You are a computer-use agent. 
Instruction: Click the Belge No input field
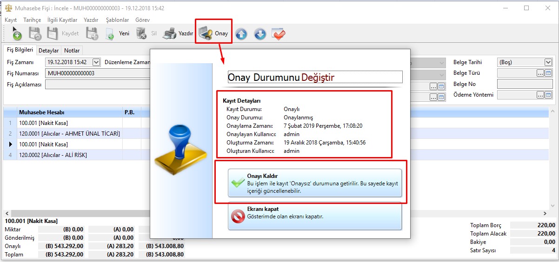(x=524, y=84)
